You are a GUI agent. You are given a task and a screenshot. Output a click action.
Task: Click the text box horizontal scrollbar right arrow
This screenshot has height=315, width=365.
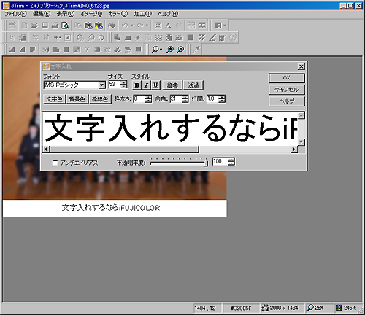tap(294, 149)
